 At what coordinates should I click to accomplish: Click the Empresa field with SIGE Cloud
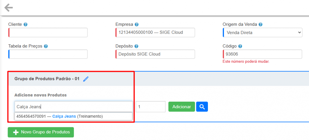[x=155, y=32]
